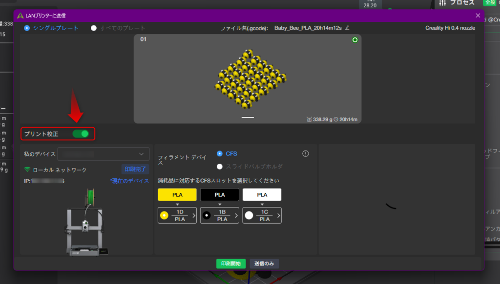Click the filament weight icon in the plate preview
The width and height of the screenshot is (500, 284).
(x=309, y=119)
